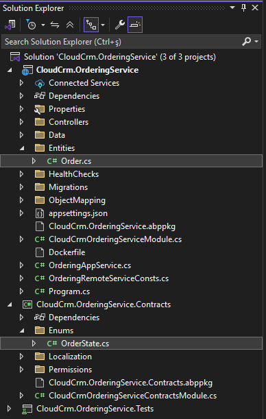Click the Connected Services cloud icon
This screenshot has height=419, width=266.
click(x=40, y=83)
